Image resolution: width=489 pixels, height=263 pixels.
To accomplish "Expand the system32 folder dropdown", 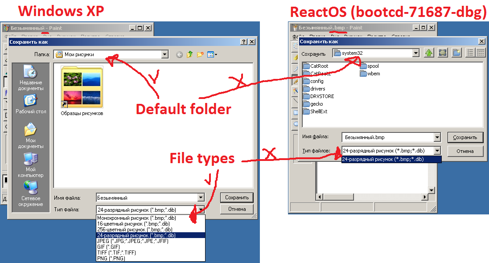I will (416, 53).
